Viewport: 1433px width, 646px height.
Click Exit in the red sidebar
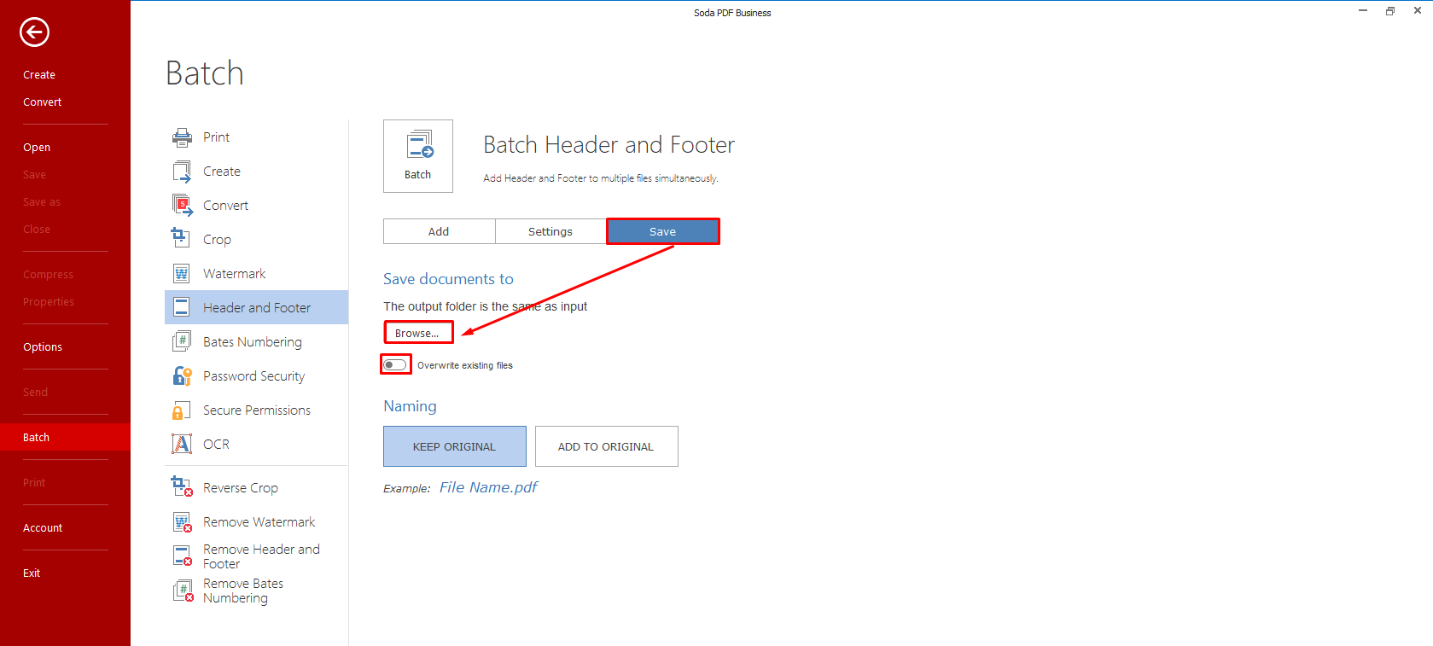pyautogui.click(x=32, y=573)
